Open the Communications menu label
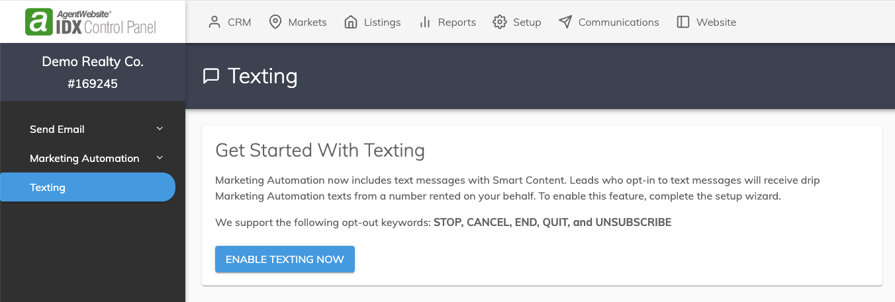 pos(618,22)
